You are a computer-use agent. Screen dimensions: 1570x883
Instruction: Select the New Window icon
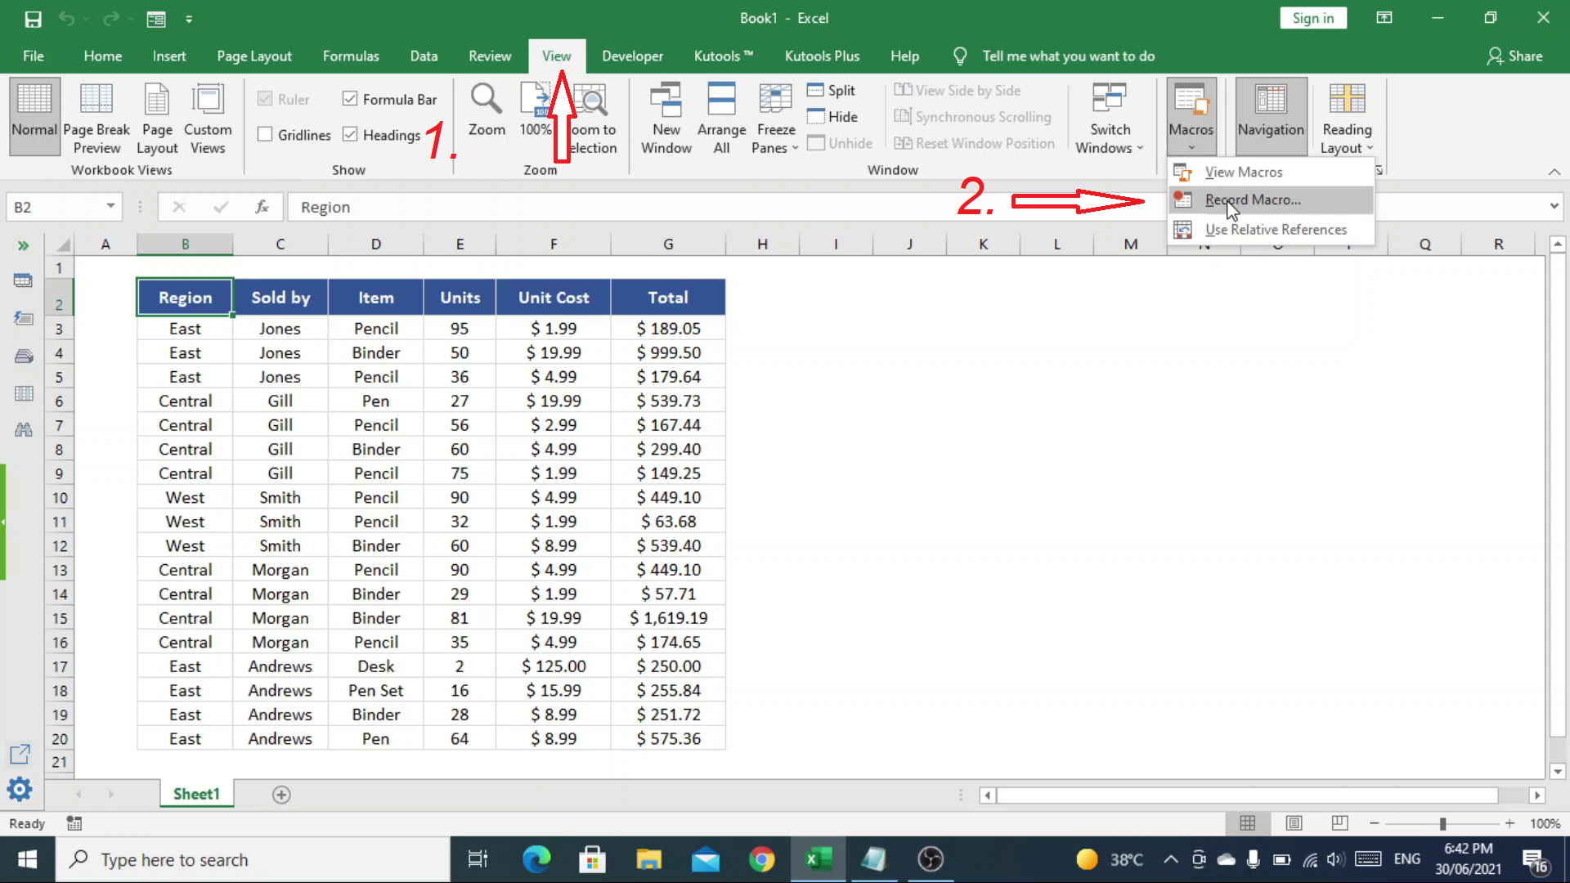(x=666, y=114)
